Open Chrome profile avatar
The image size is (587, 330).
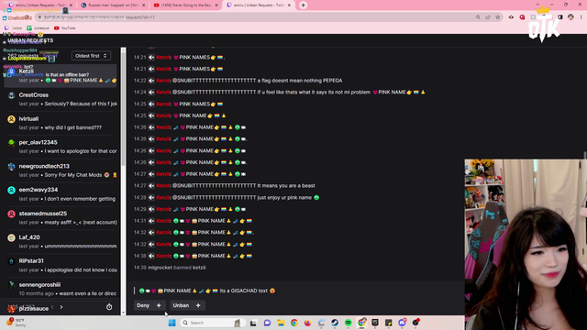tap(570, 17)
